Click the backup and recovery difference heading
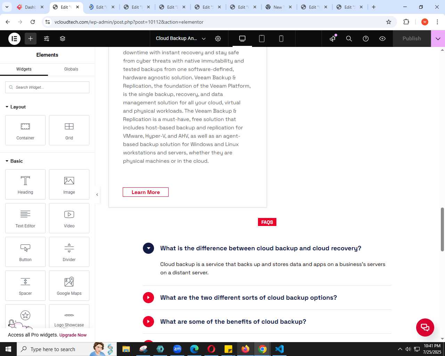This screenshot has height=356, width=445. point(261,248)
